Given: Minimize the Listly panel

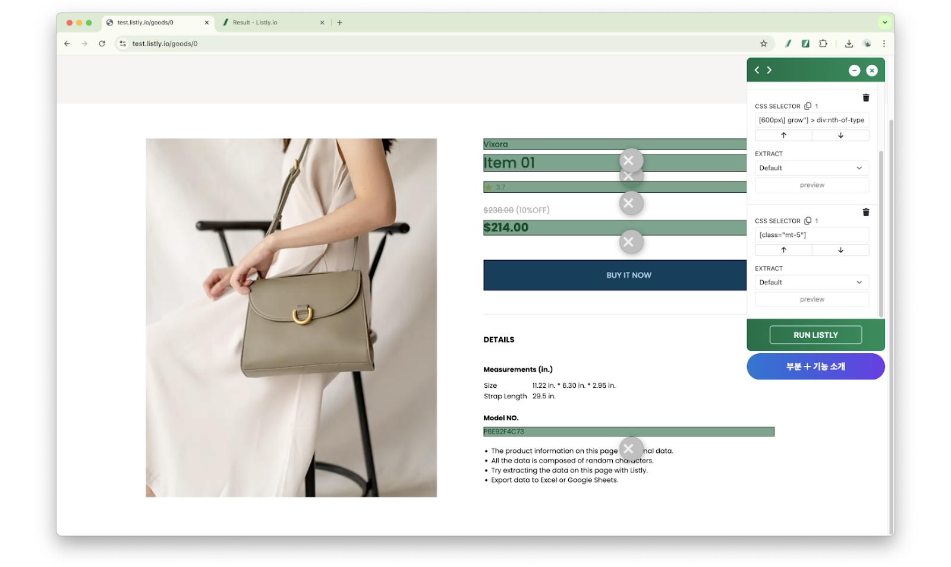Looking at the screenshot, I should (854, 71).
